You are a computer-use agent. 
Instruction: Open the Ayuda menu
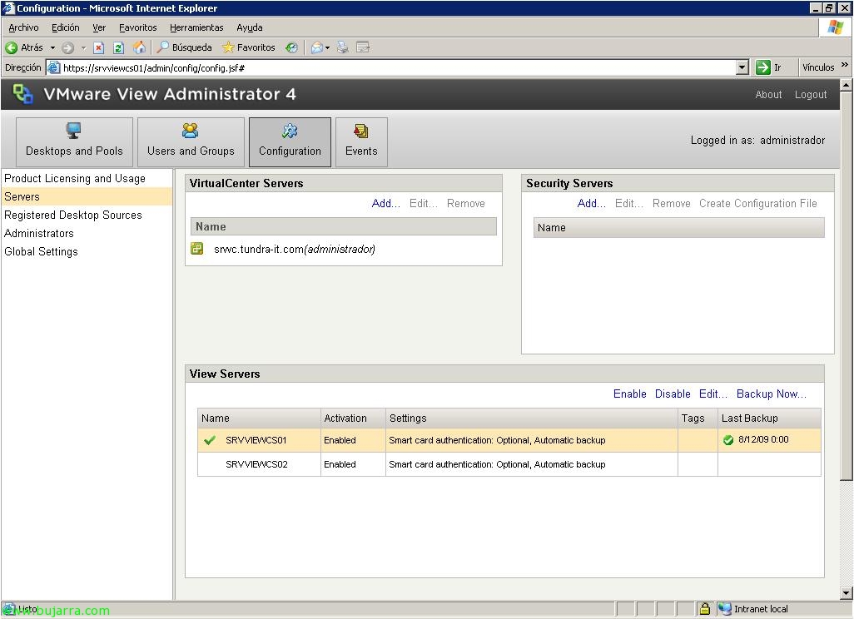point(250,27)
